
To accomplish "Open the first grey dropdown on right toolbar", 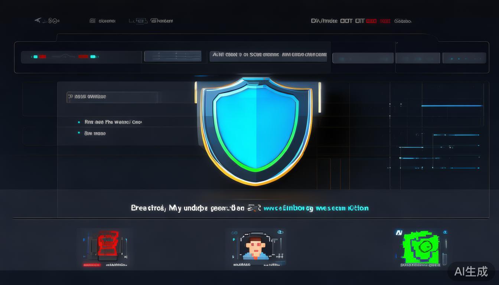I will pos(362,58).
